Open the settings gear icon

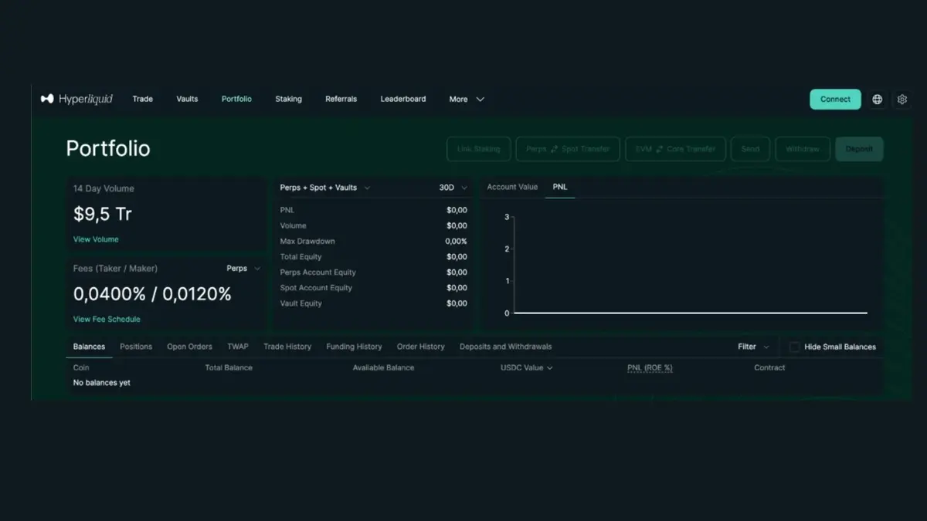[x=902, y=100]
